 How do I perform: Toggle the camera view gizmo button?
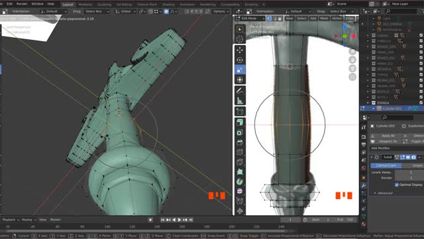point(352,68)
